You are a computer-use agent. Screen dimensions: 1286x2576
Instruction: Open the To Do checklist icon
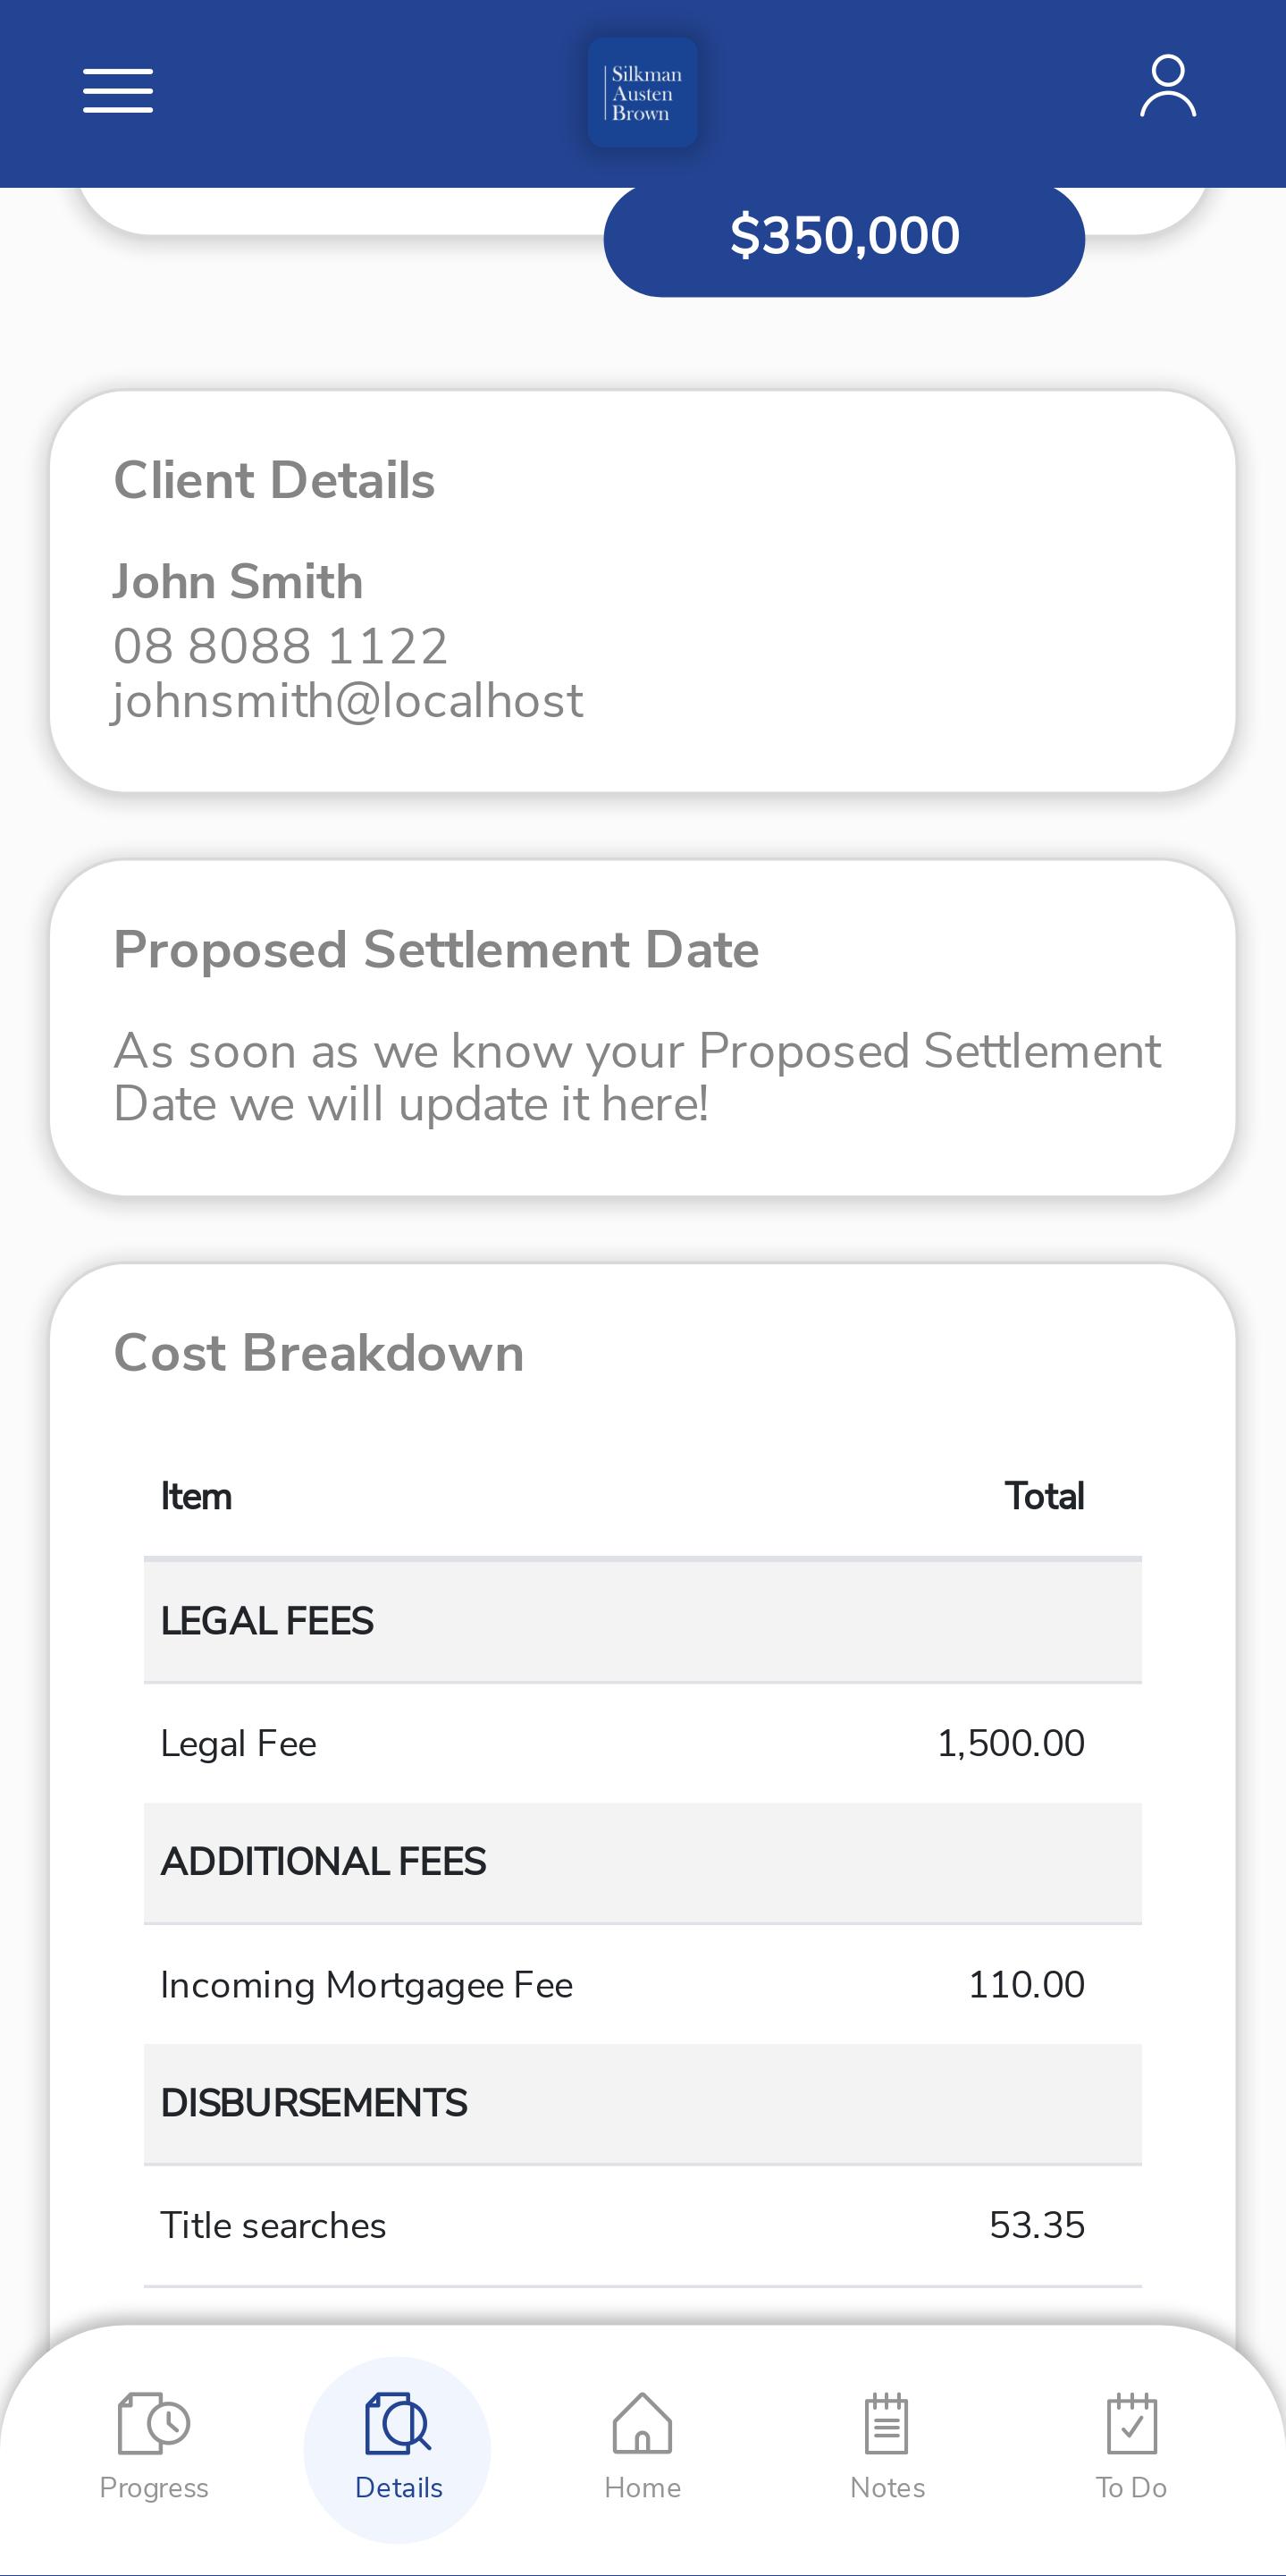1132,2423
